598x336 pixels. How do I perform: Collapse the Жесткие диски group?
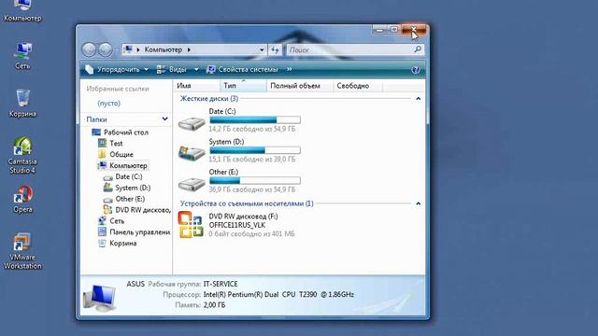click(418, 99)
